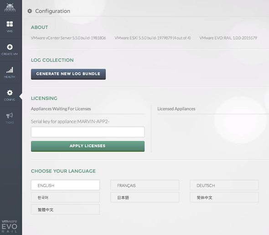Viewport: 269px width, 235px height.
Task: Click the Configuration header gear icon
Action: pyautogui.click(x=30, y=11)
